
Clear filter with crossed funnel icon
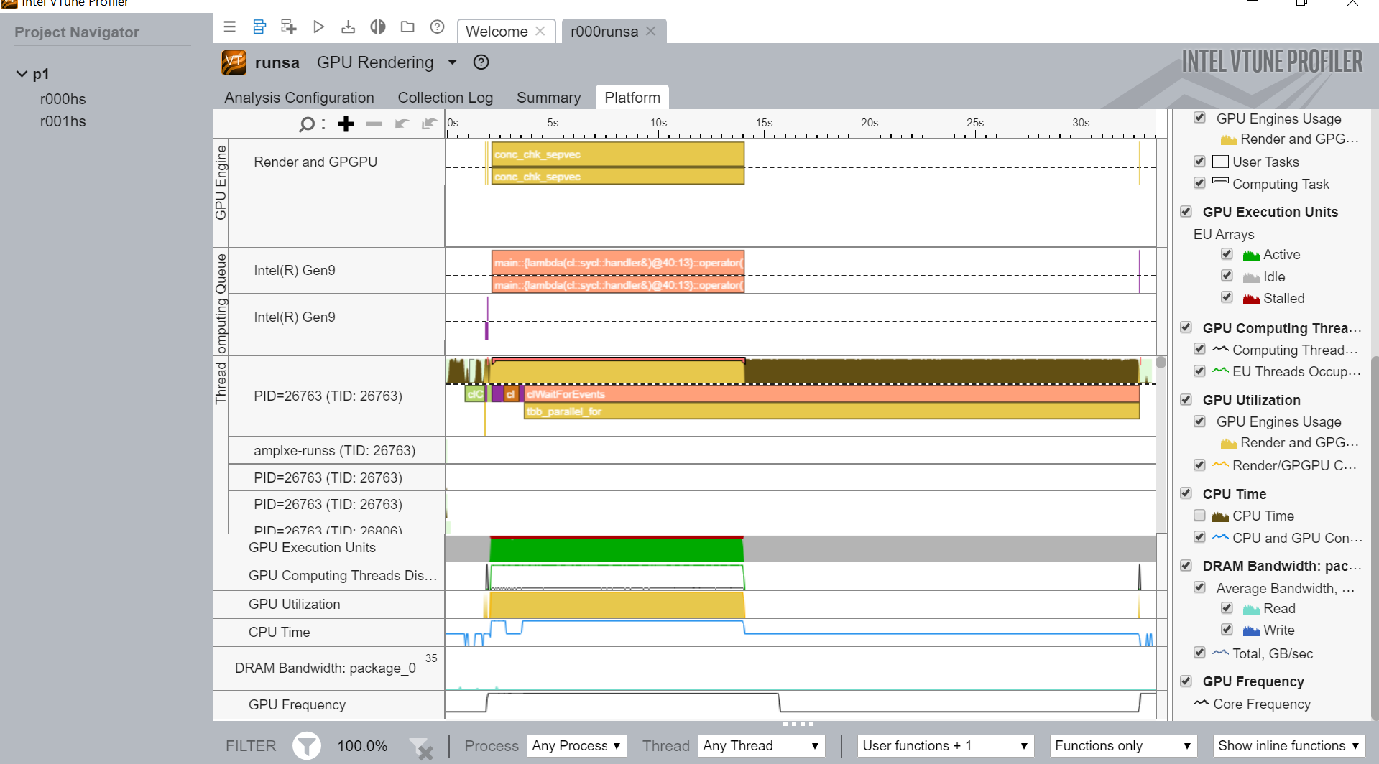pos(421,747)
